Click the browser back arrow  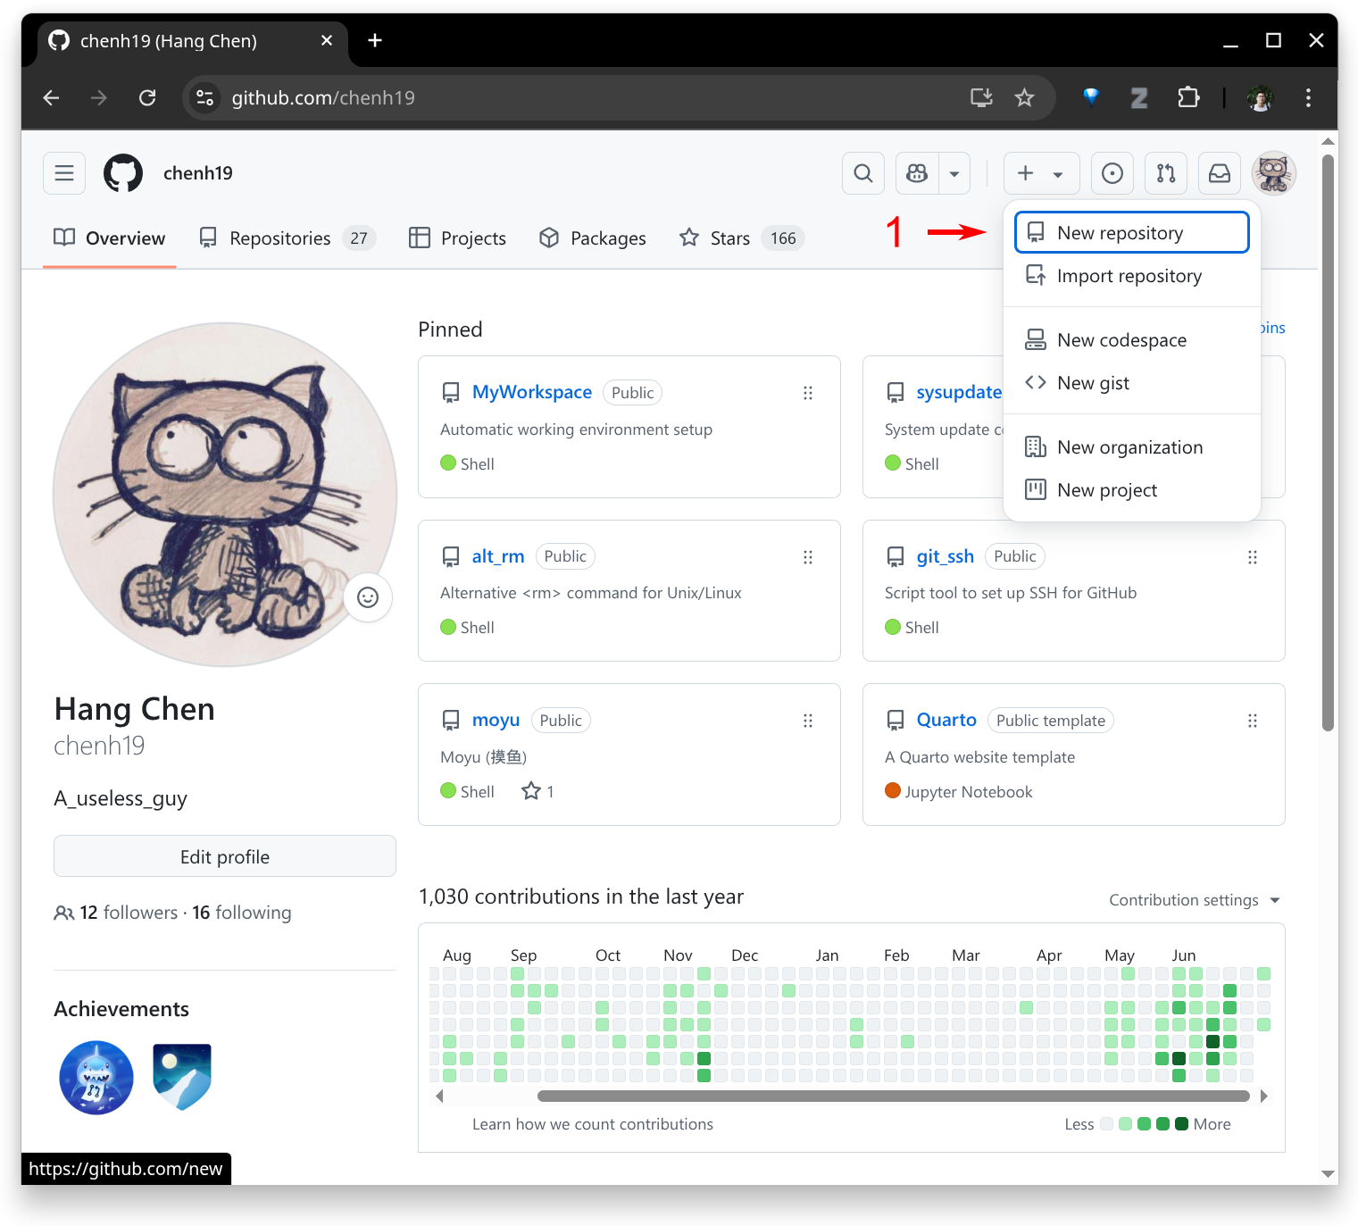52,98
